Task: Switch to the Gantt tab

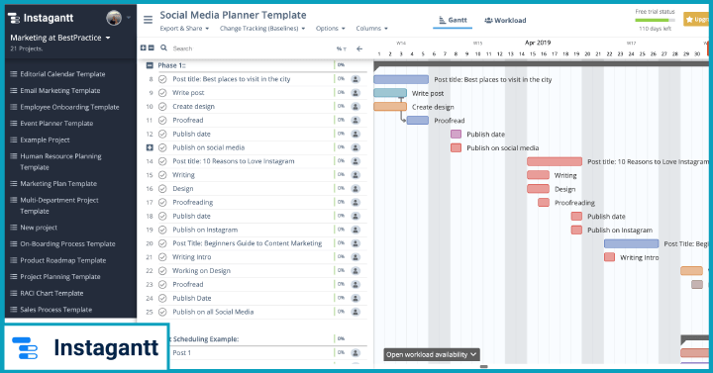Action: click(x=453, y=20)
